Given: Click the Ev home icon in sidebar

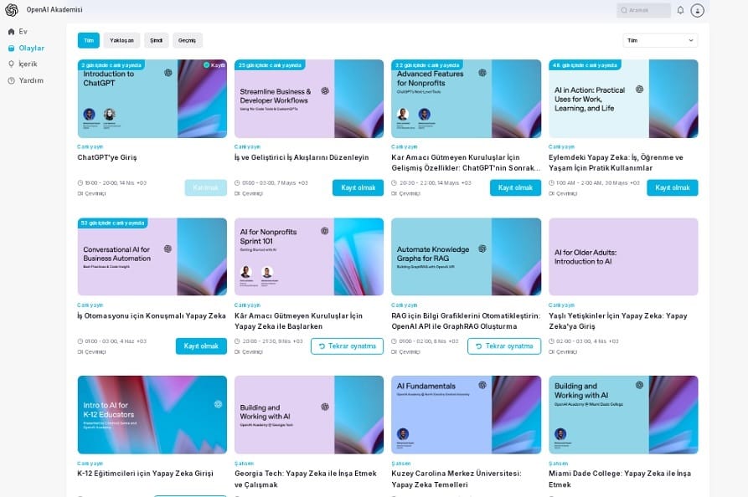Looking at the screenshot, I should coord(12,32).
